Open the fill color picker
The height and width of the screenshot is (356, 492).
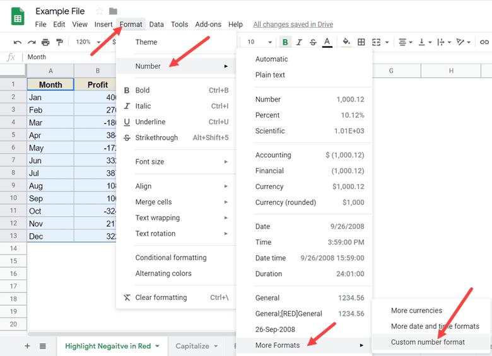[x=346, y=42]
